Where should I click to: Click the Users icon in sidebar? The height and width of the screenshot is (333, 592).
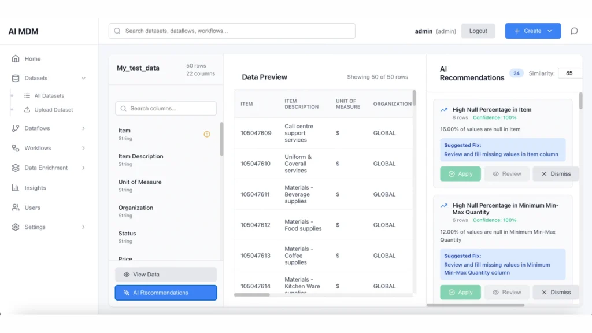16,208
